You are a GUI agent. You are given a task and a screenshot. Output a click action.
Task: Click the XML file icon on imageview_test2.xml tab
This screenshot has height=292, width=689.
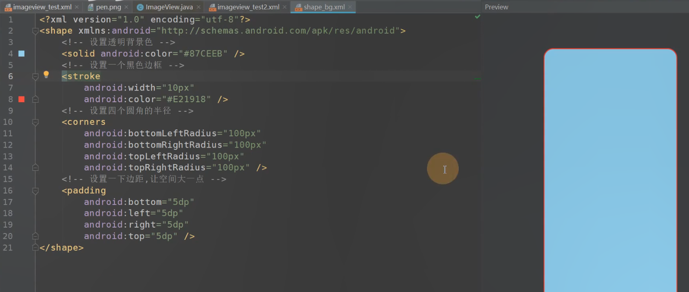click(212, 7)
